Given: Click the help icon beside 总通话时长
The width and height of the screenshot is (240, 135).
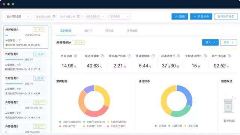Looking at the screenshot, I should point(178,56).
